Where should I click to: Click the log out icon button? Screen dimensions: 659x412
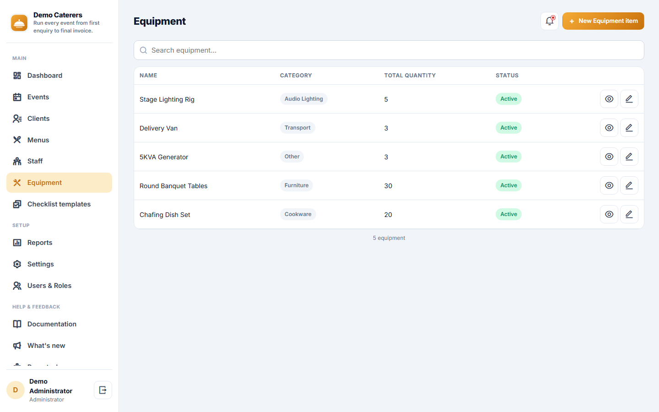point(103,390)
